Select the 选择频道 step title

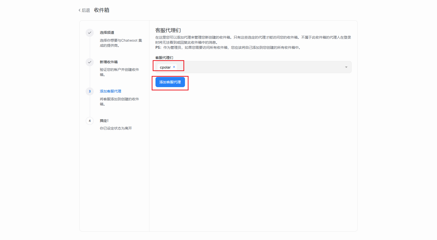[x=107, y=33]
